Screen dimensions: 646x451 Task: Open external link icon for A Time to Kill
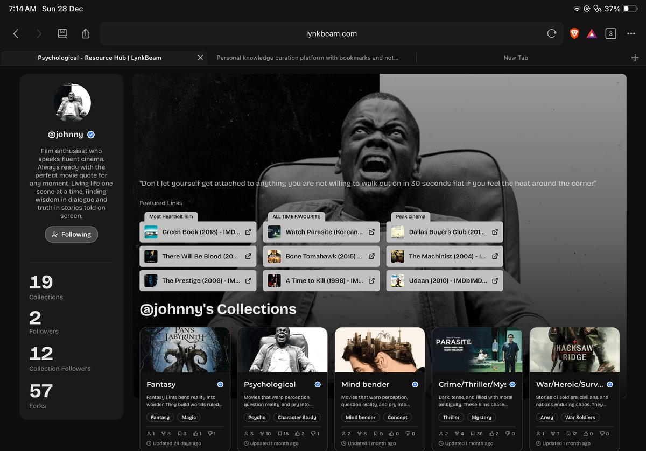pos(371,280)
